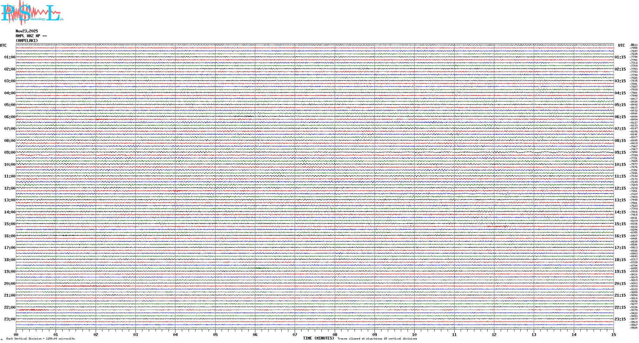Select the 12:00 hour label on left
Viewport: 639px width, 343px height.
pyautogui.click(x=10, y=188)
